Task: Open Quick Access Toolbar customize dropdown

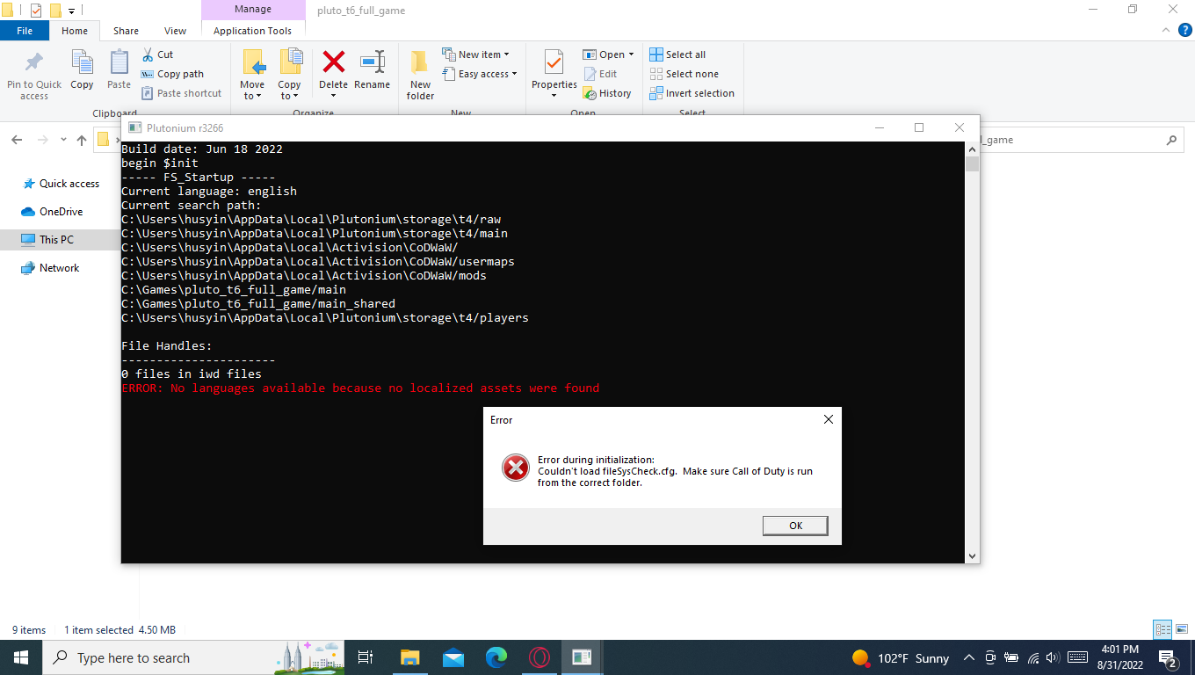Action: [72, 11]
